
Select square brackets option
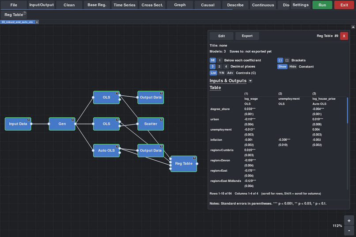tap(287, 60)
